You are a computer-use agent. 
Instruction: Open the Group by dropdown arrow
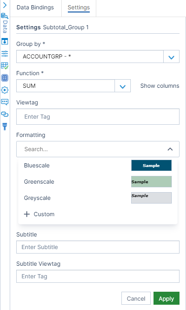click(x=171, y=57)
